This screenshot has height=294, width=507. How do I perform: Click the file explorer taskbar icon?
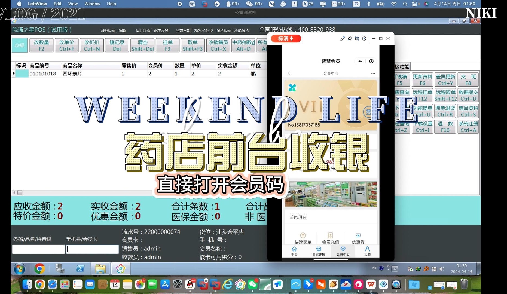click(100, 269)
